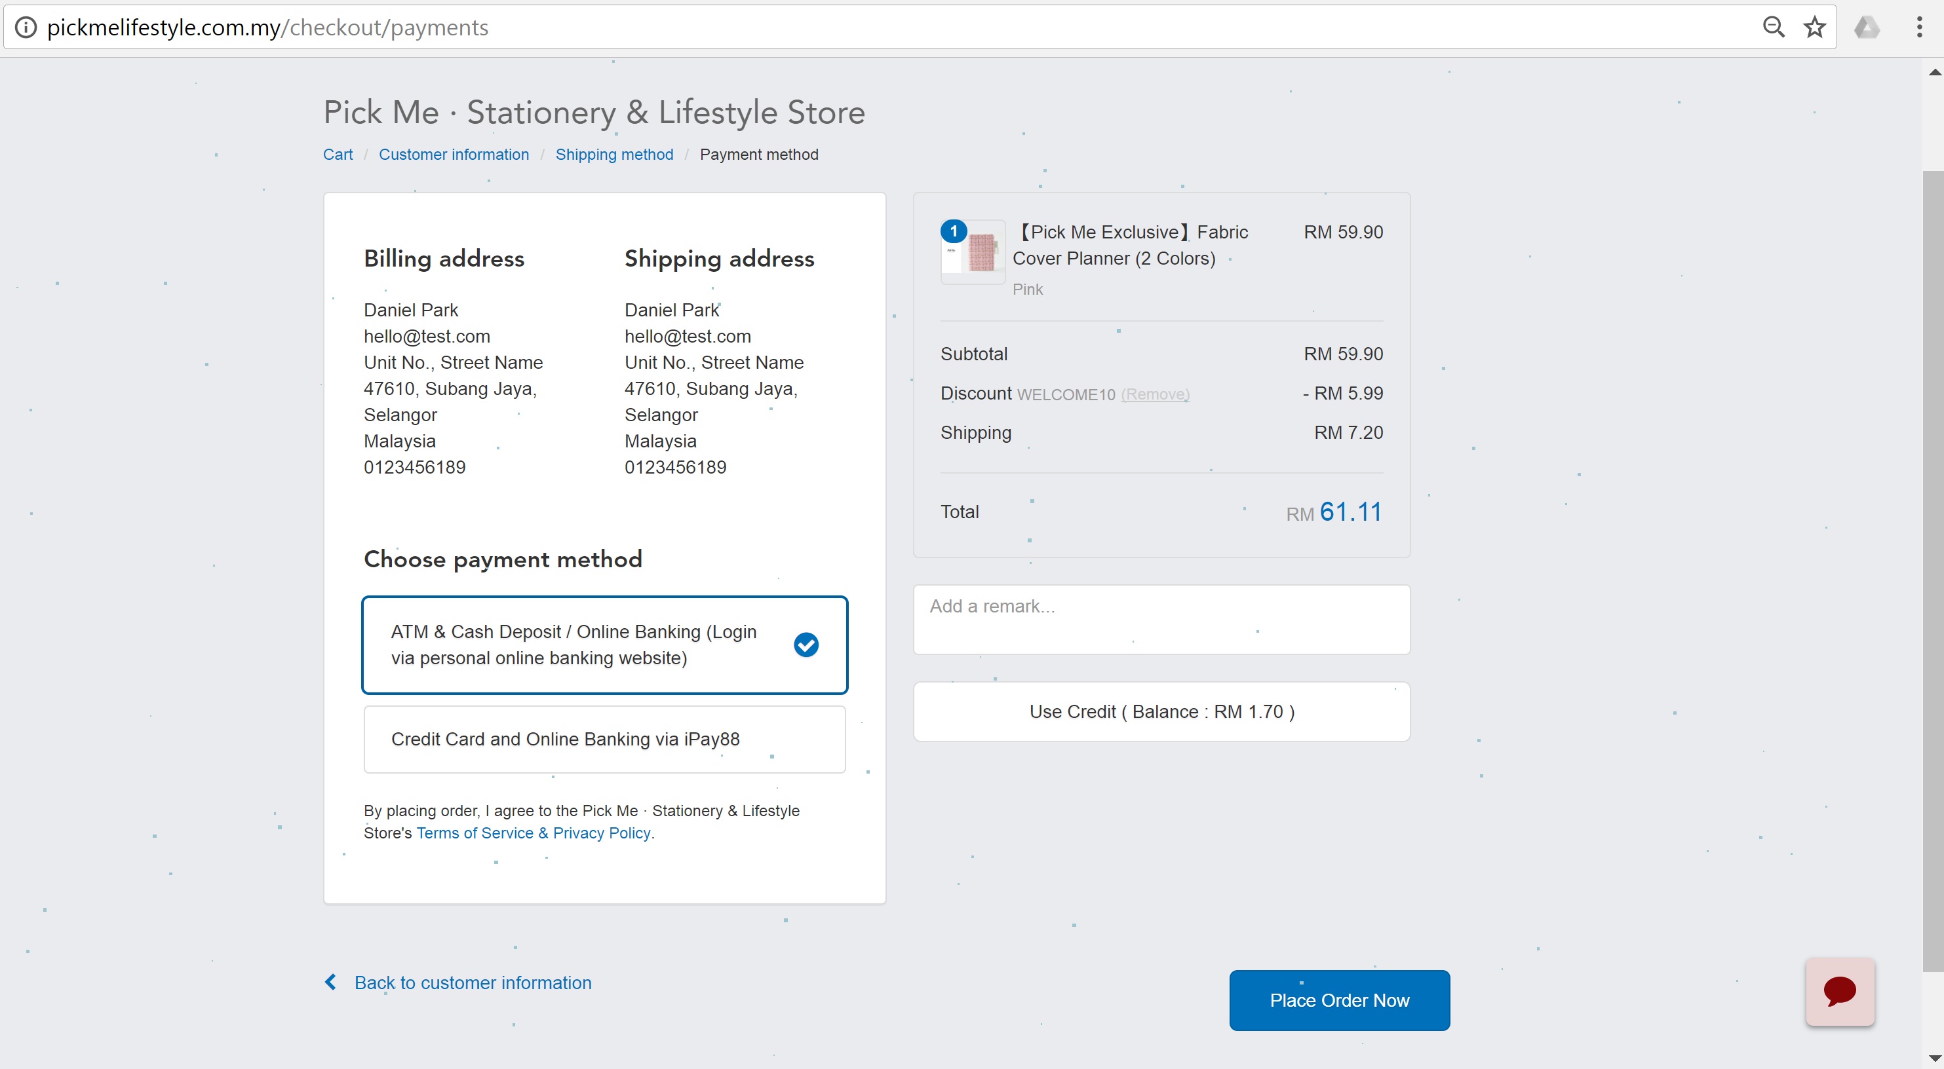This screenshot has width=1944, height=1069.
Task: Click the Fabric Cover Planner product thumbnail
Action: coord(973,252)
